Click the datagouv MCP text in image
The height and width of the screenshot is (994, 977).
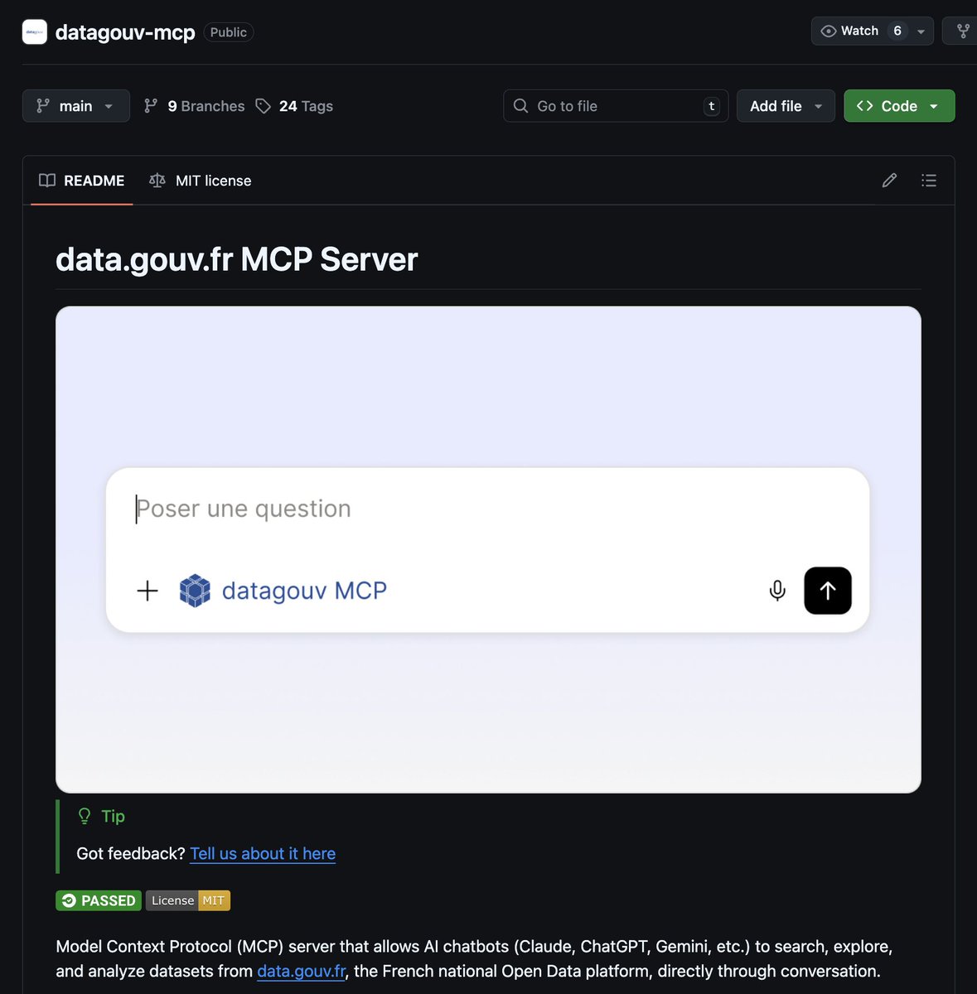click(304, 591)
